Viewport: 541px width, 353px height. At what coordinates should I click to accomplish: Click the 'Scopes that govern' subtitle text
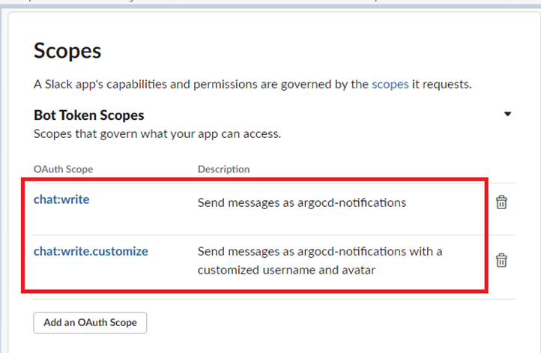(x=157, y=134)
